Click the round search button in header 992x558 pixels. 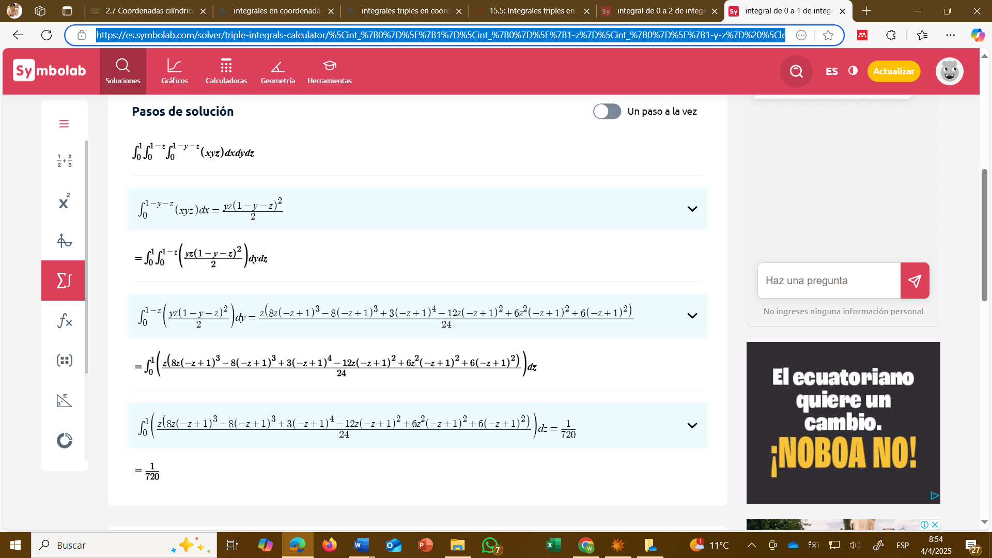(x=796, y=71)
